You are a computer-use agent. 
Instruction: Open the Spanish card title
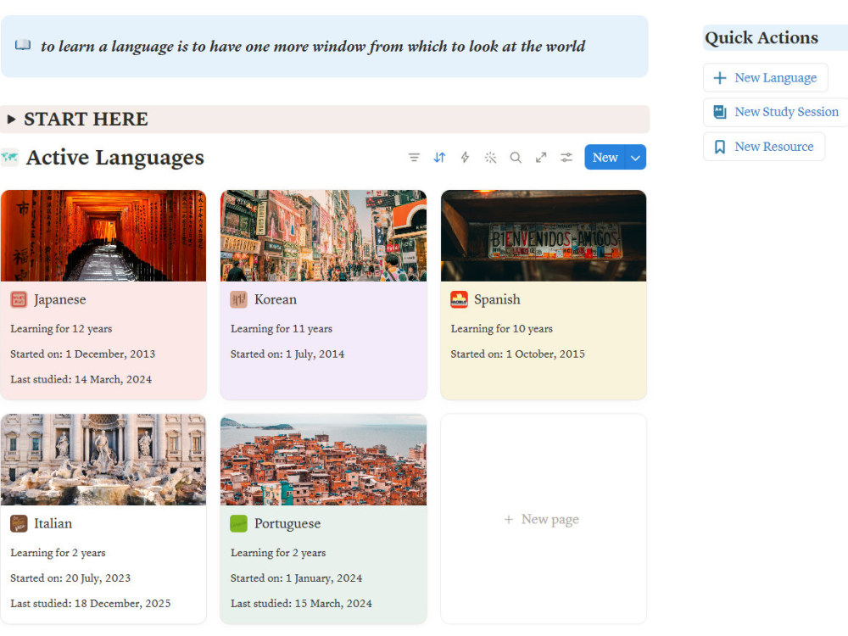[497, 299]
